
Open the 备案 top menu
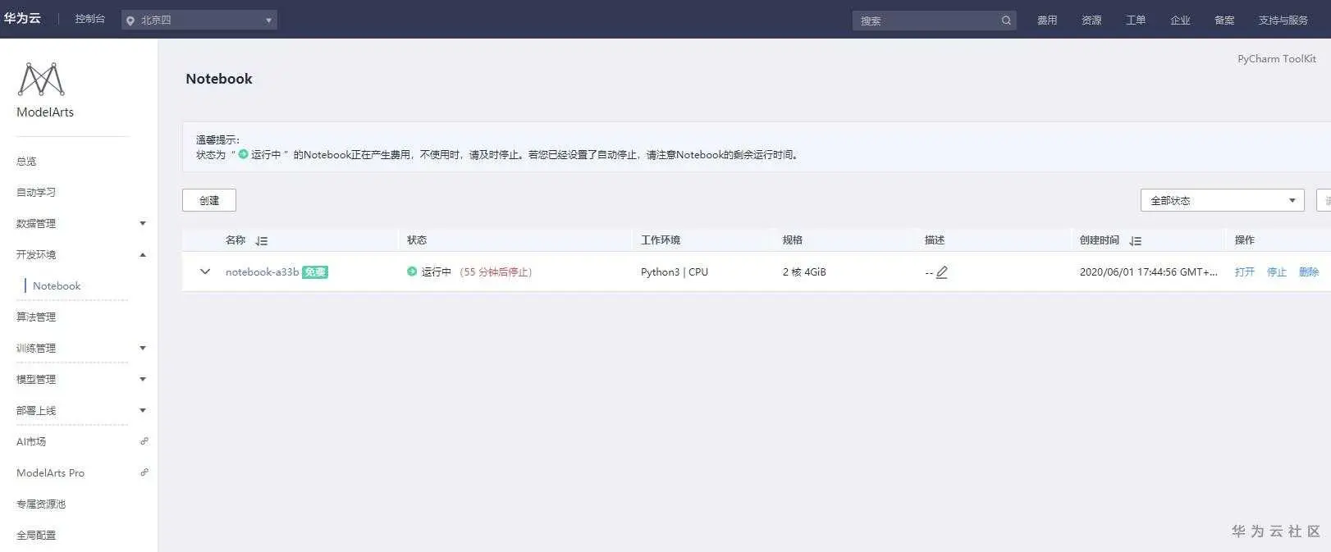pos(1224,20)
